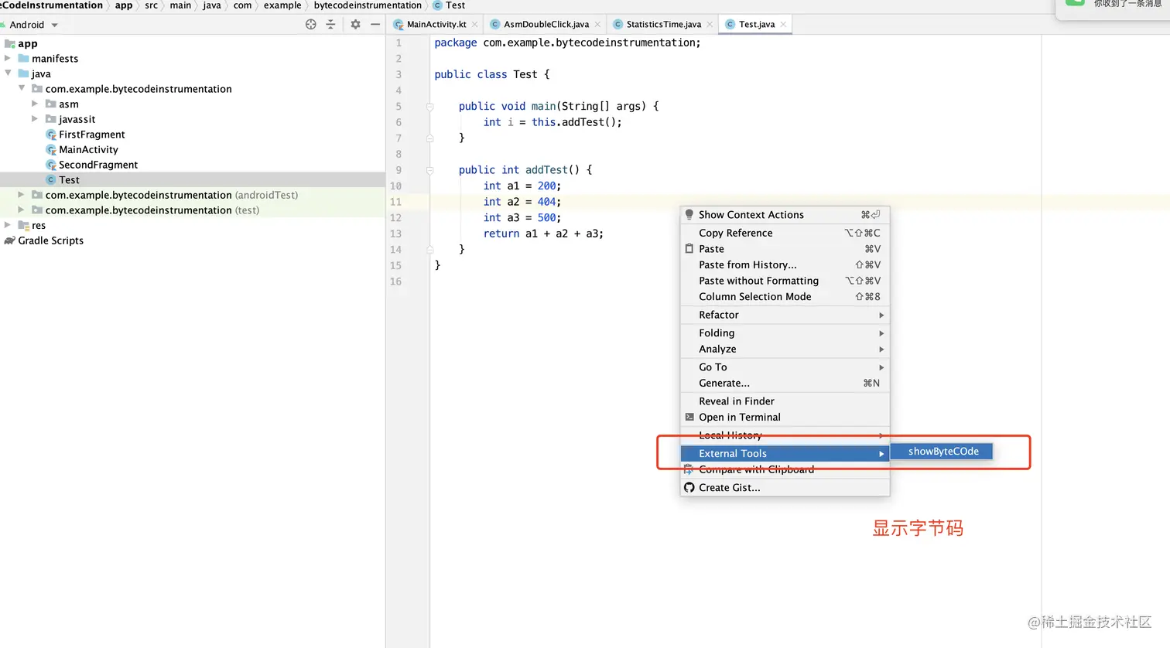This screenshot has width=1170, height=648.
Task: Open the Local History submenu
Action: pos(785,435)
